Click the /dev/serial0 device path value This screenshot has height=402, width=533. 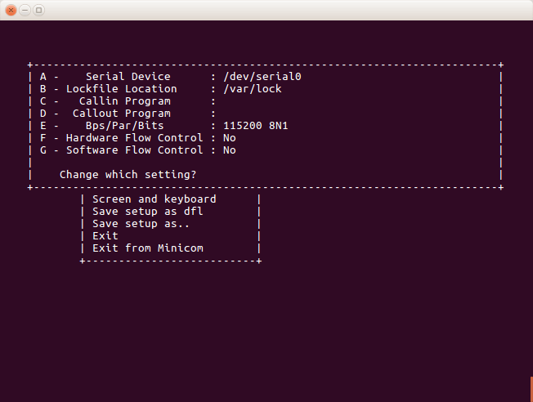click(262, 77)
